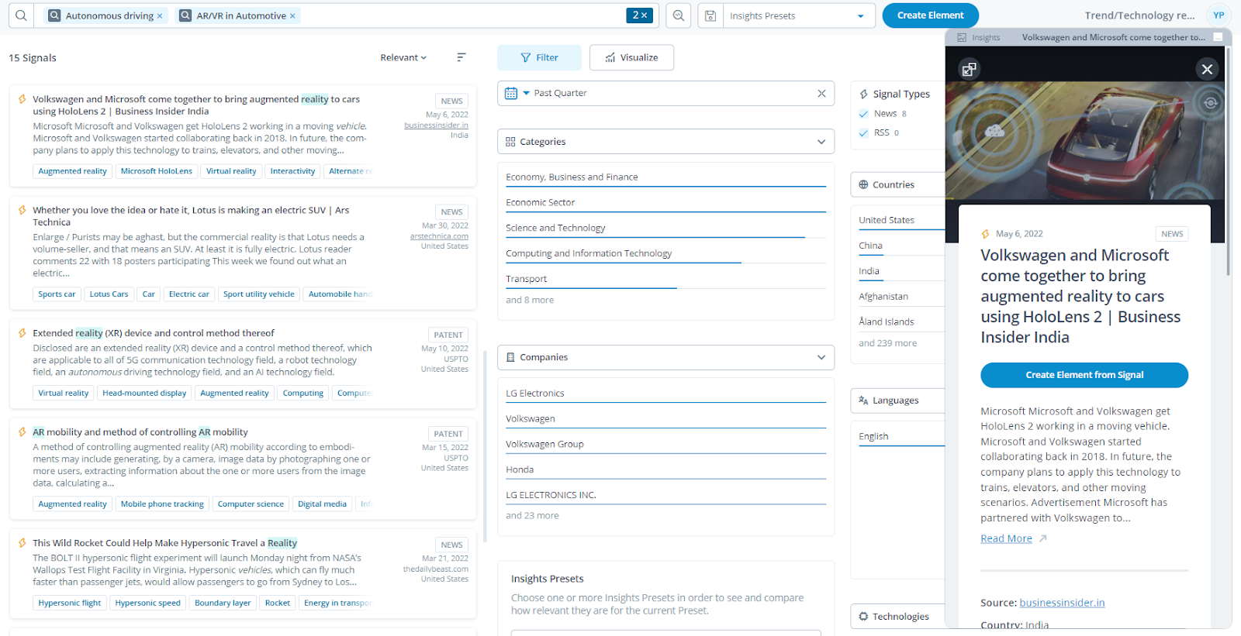Click signal bolt icon on AR mobility patent

tap(22, 432)
